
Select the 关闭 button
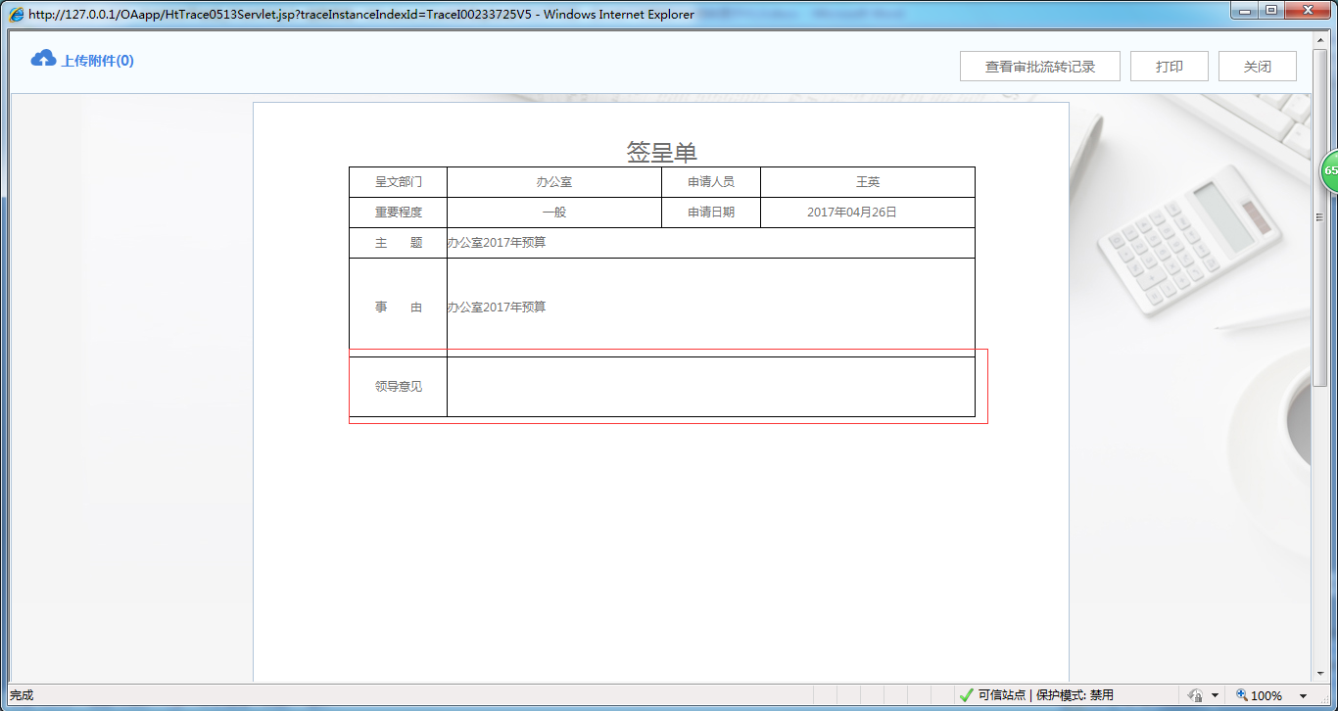pos(1257,66)
